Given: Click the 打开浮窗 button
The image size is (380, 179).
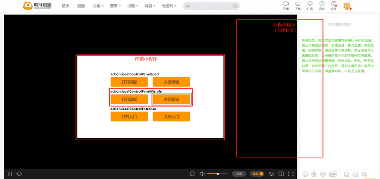Looking at the screenshot, I should (x=129, y=82).
